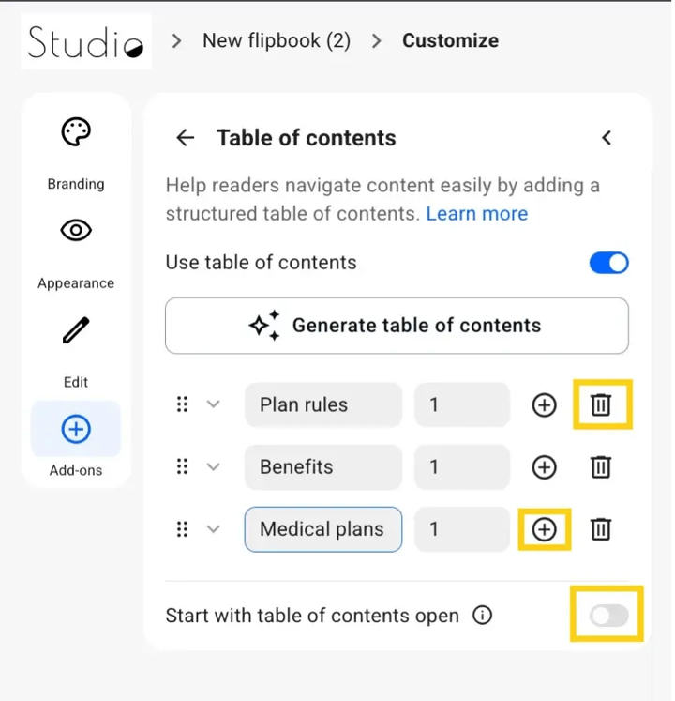Screen dimensions: 675x701
Task: Enable Start with table of contents open
Action: tap(608, 616)
